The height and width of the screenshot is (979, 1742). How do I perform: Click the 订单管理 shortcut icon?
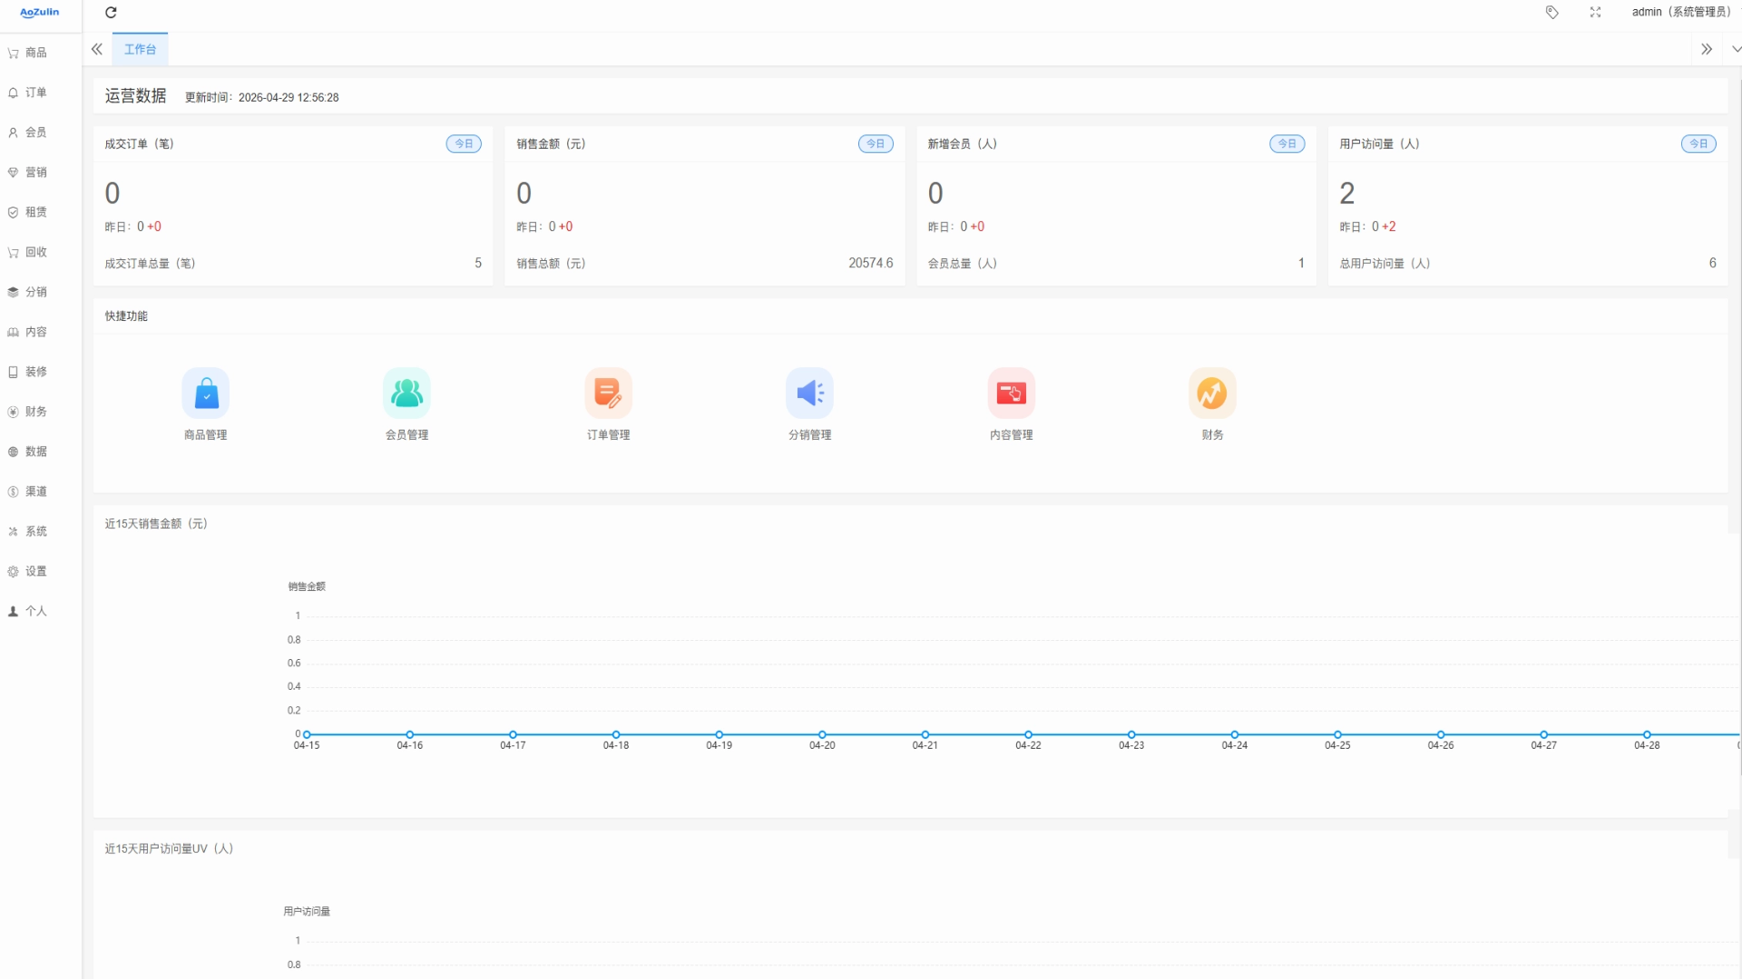tap(608, 393)
